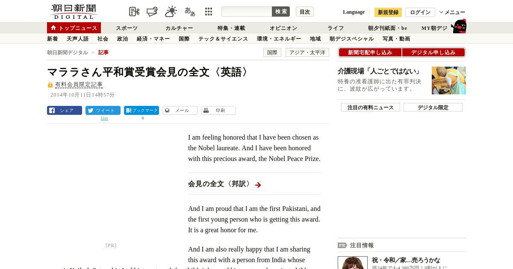Open 介護現場「人ごとではない」 headline
This screenshot has width=513, height=269.
click(x=380, y=71)
